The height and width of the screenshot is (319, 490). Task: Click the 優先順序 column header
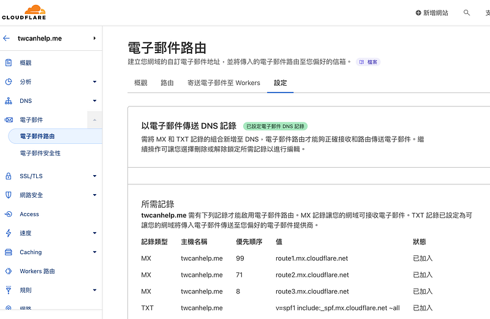[249, 242]
